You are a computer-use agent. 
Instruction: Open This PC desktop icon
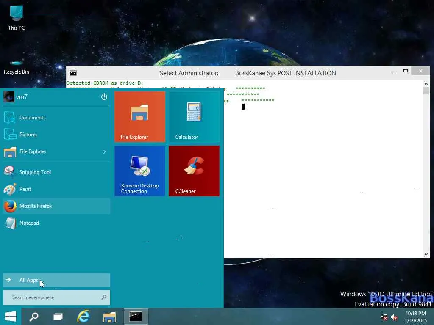pyautogui.click(x=17, y=18)
